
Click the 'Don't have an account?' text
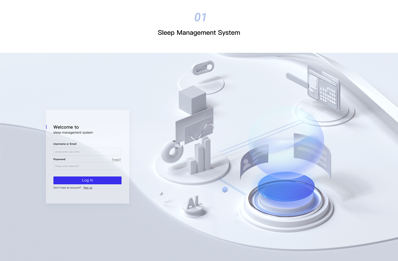(67, 188)
